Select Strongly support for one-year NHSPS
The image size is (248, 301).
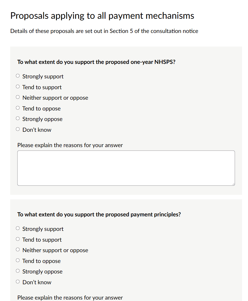pos(18,76)
